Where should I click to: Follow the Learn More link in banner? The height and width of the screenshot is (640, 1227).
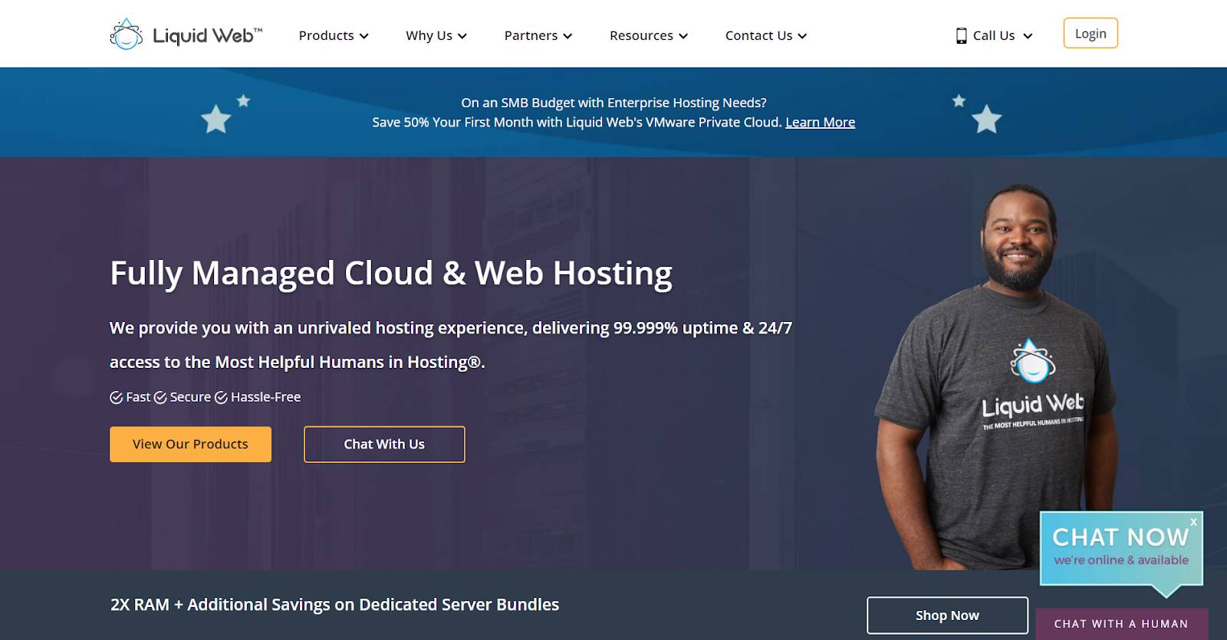coord(820,122)
